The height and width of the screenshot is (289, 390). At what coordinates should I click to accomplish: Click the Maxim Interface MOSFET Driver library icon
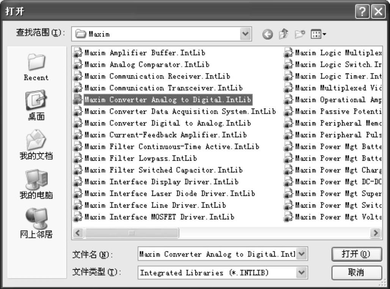(x=78, y=217)
